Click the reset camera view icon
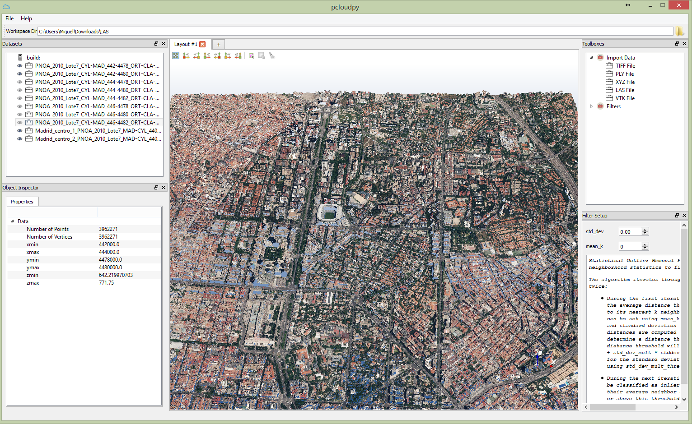Screen dimensions: 692x424 pyautogui.click(x=176, y=55)
